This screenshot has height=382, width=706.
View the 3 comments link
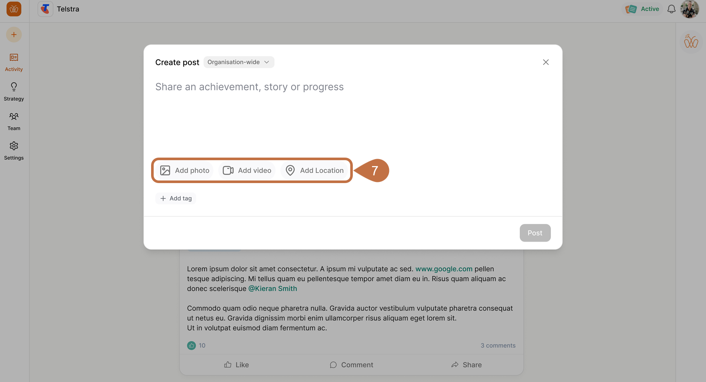498,345
